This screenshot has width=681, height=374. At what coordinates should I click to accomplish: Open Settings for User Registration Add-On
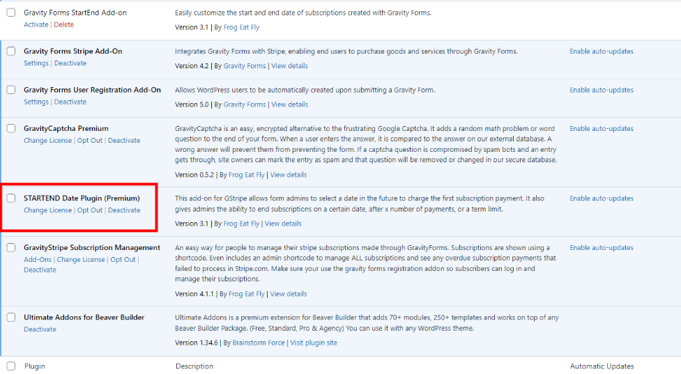click(36, 102)
